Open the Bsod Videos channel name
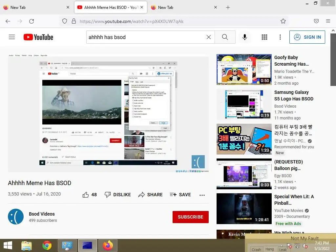 pyautogui.click(x=42, y=214)
